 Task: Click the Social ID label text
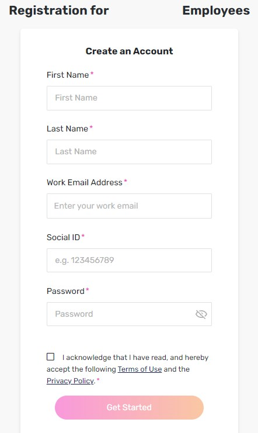pyautogui.click(x=63, y=237)
